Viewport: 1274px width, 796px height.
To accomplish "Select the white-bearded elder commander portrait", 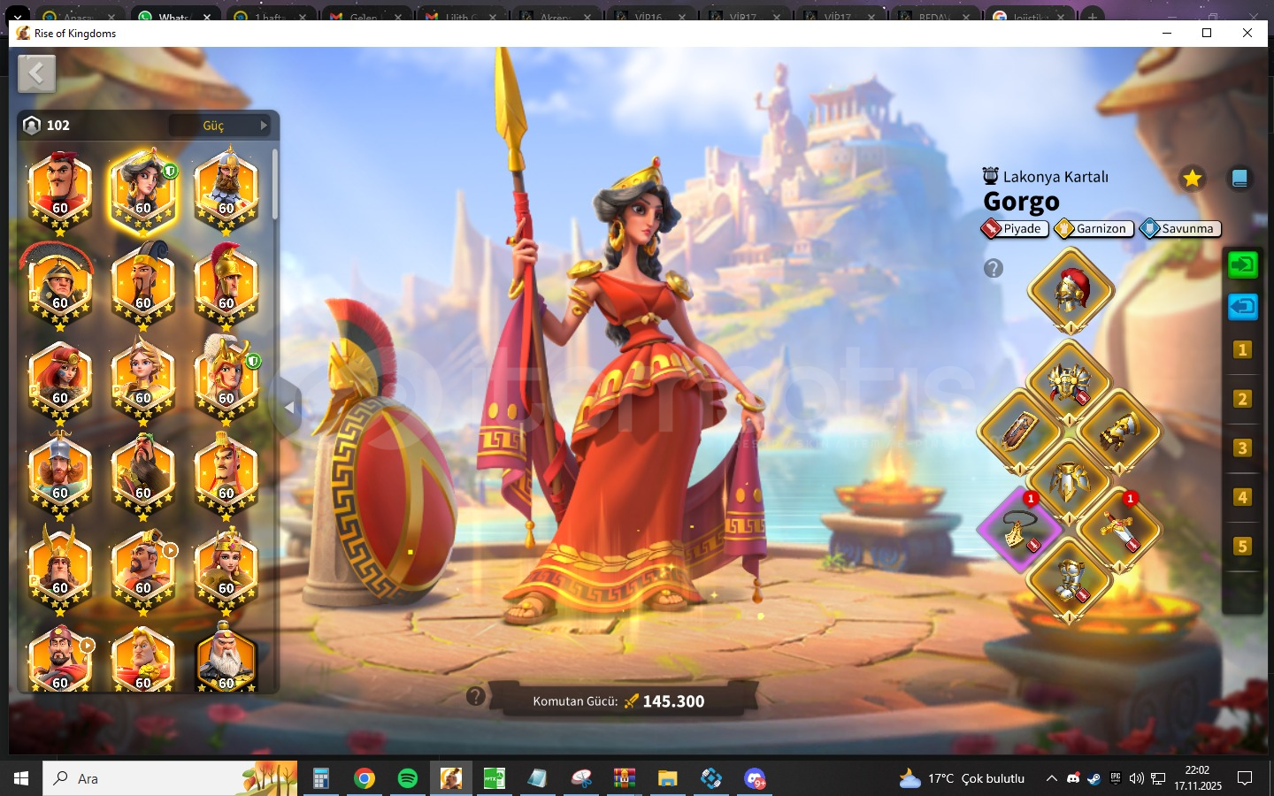I will click(226, 657).
